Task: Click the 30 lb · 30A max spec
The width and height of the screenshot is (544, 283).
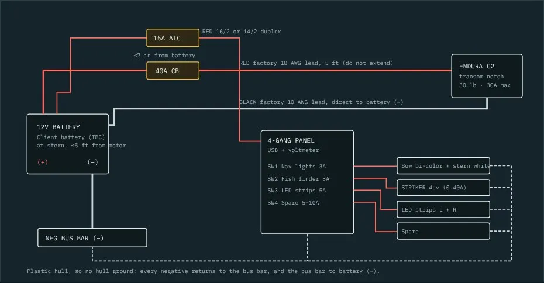Action: tap(485, 85)
